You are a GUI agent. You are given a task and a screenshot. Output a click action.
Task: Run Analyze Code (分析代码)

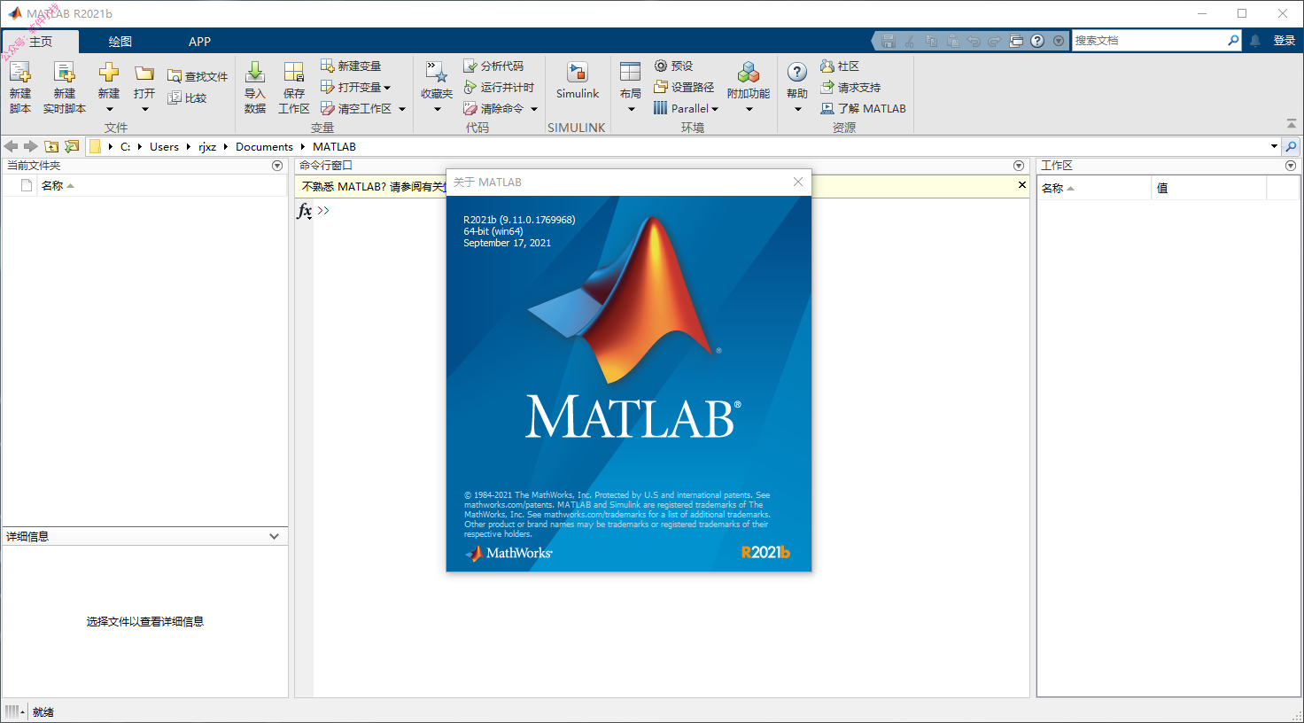pos(493,66)
